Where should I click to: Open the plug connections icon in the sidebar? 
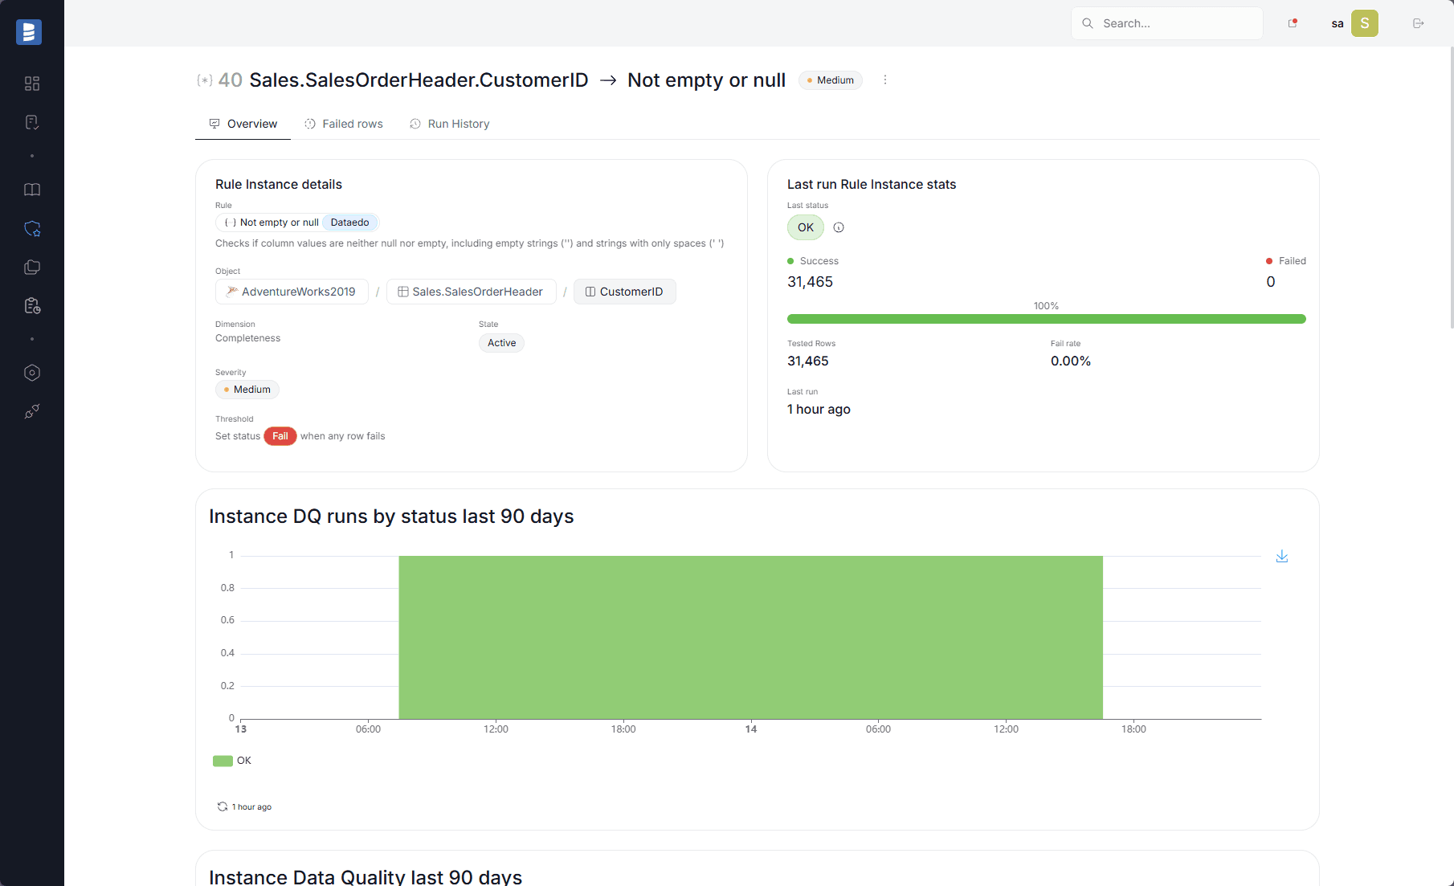pos(32,411)
